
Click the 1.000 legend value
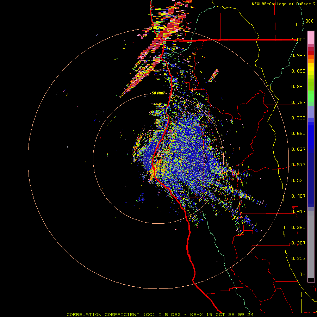[x=298, y=39]
